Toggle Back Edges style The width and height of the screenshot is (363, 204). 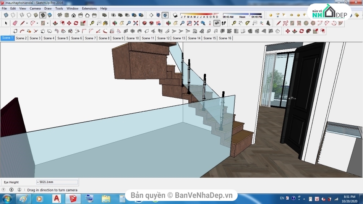[13, 15]
